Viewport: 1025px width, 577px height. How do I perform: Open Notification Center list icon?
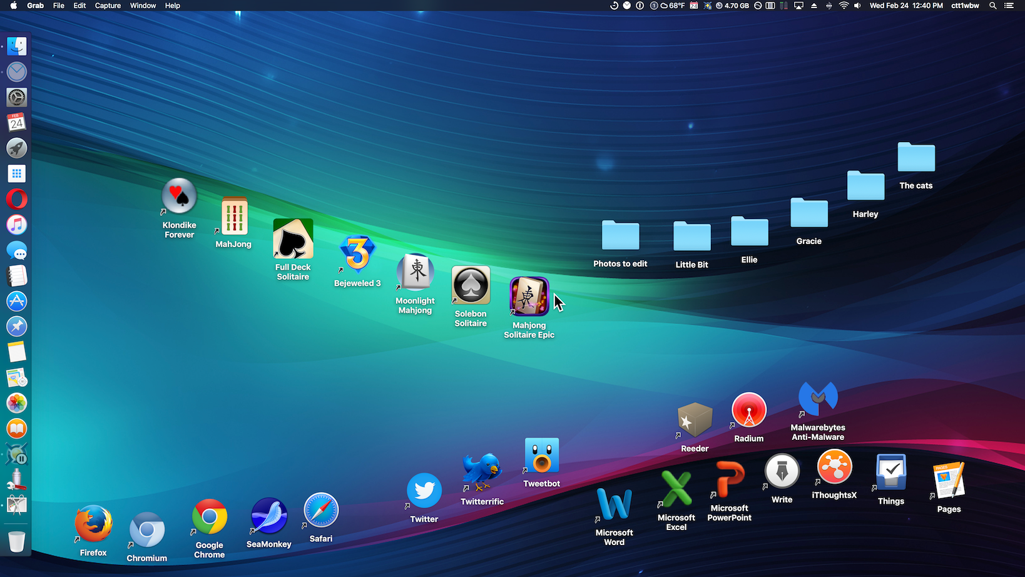click(1009, 6)
